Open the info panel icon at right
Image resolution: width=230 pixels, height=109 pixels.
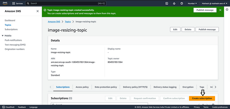coord(227,9)
